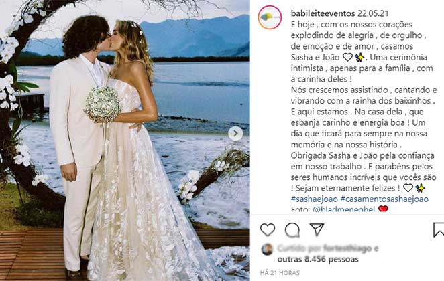
Task: Open the @bladmeneghel photographer mention
Action: tap(344, 209)
